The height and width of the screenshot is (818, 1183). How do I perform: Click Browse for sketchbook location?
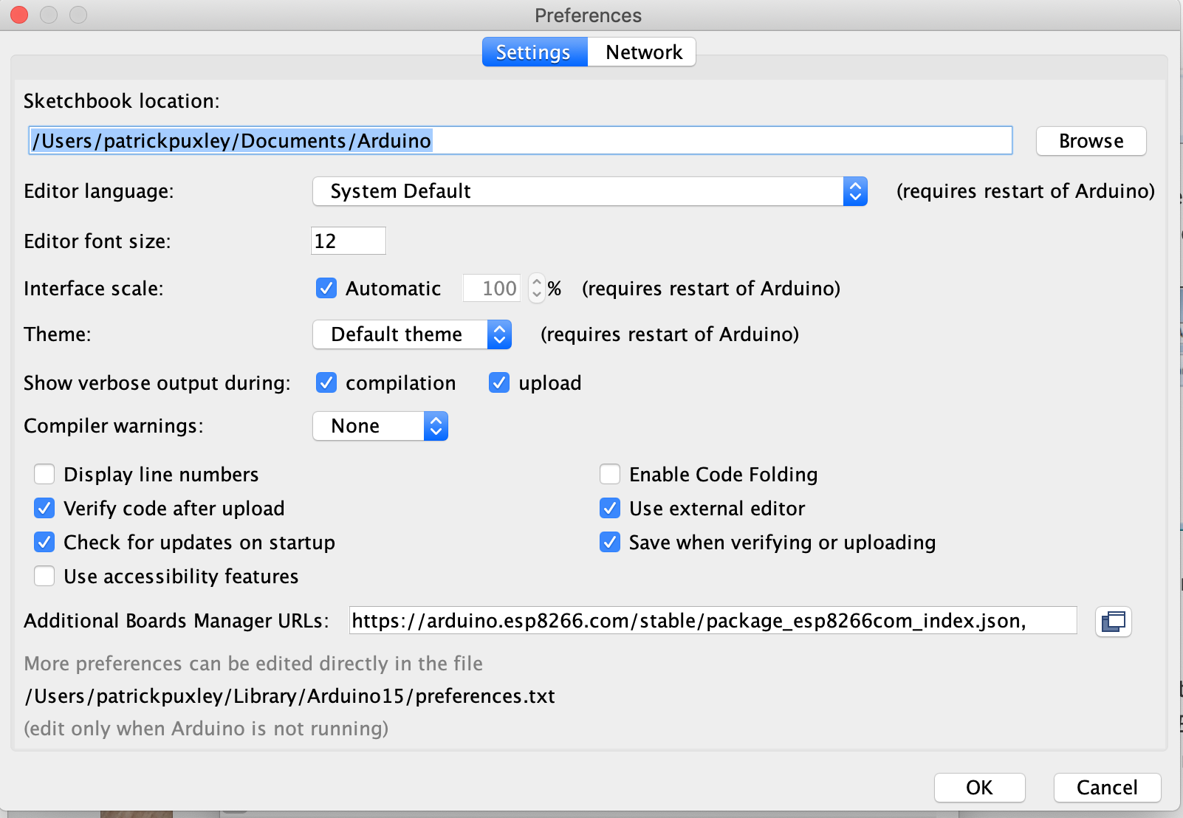(1091, 141)
